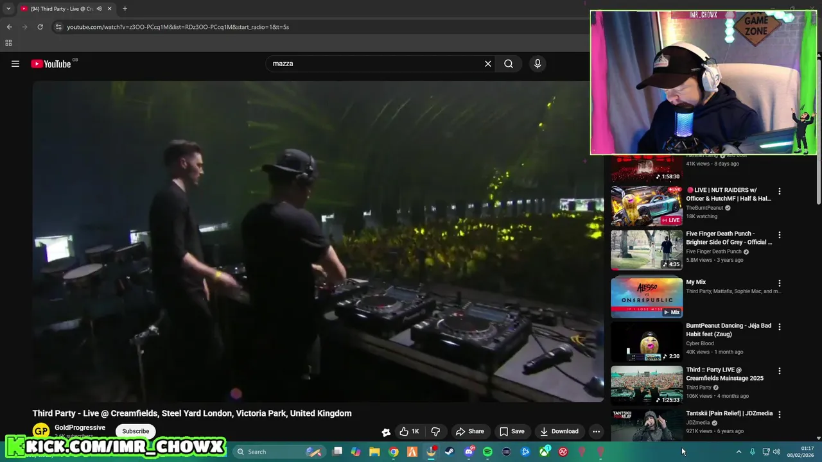Go forward in browser history
This screenshot has height=462, width=822.
[25, 27]
